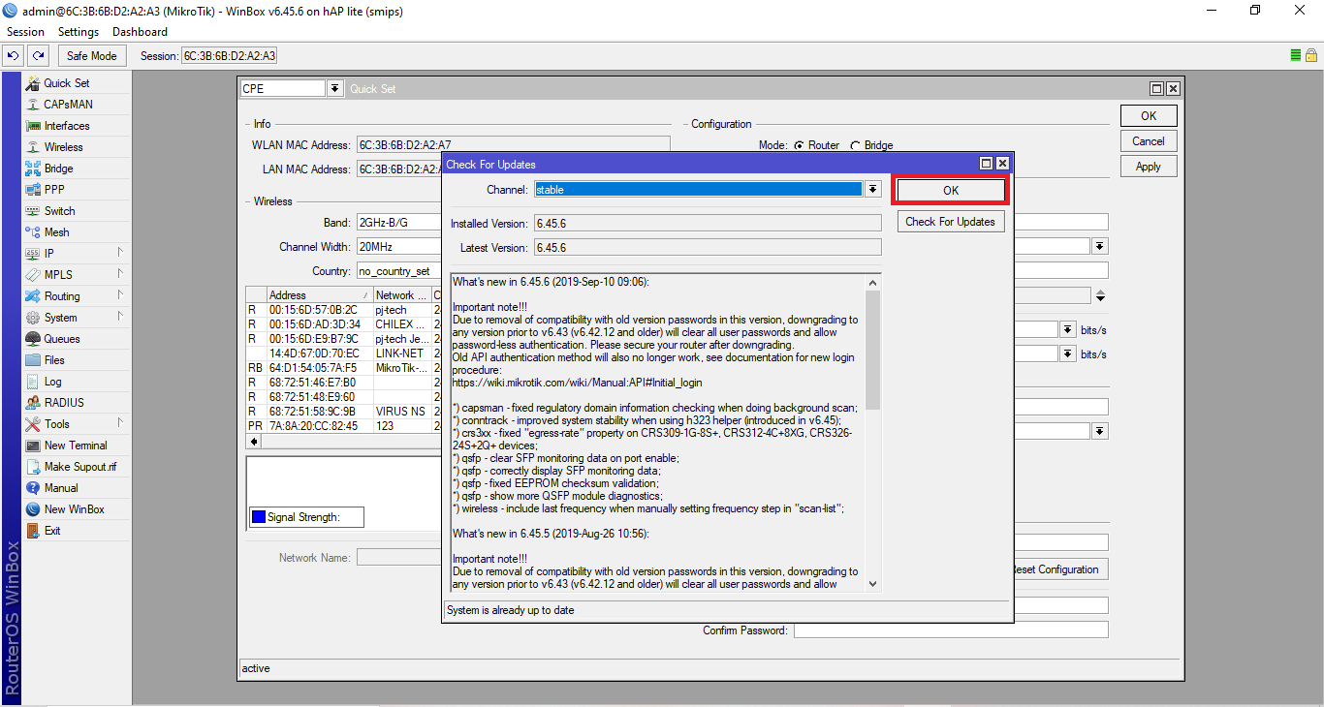Click Network column header
This screenshot has height=707, width=1324.
(401, 294)
